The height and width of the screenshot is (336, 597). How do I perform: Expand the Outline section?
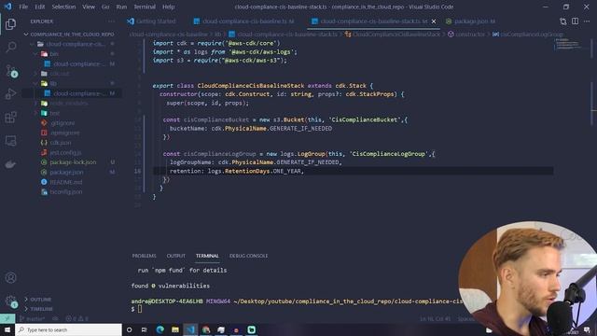72,300
